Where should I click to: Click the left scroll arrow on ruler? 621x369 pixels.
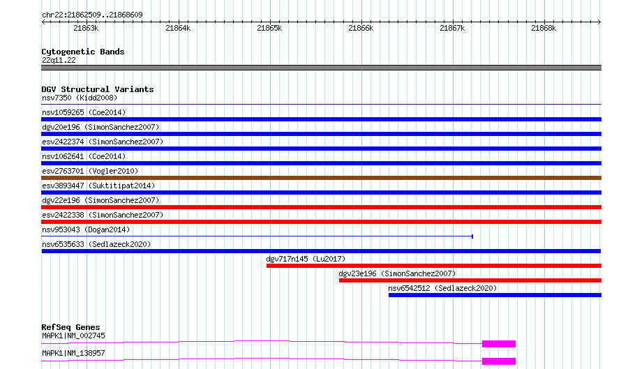43,22
